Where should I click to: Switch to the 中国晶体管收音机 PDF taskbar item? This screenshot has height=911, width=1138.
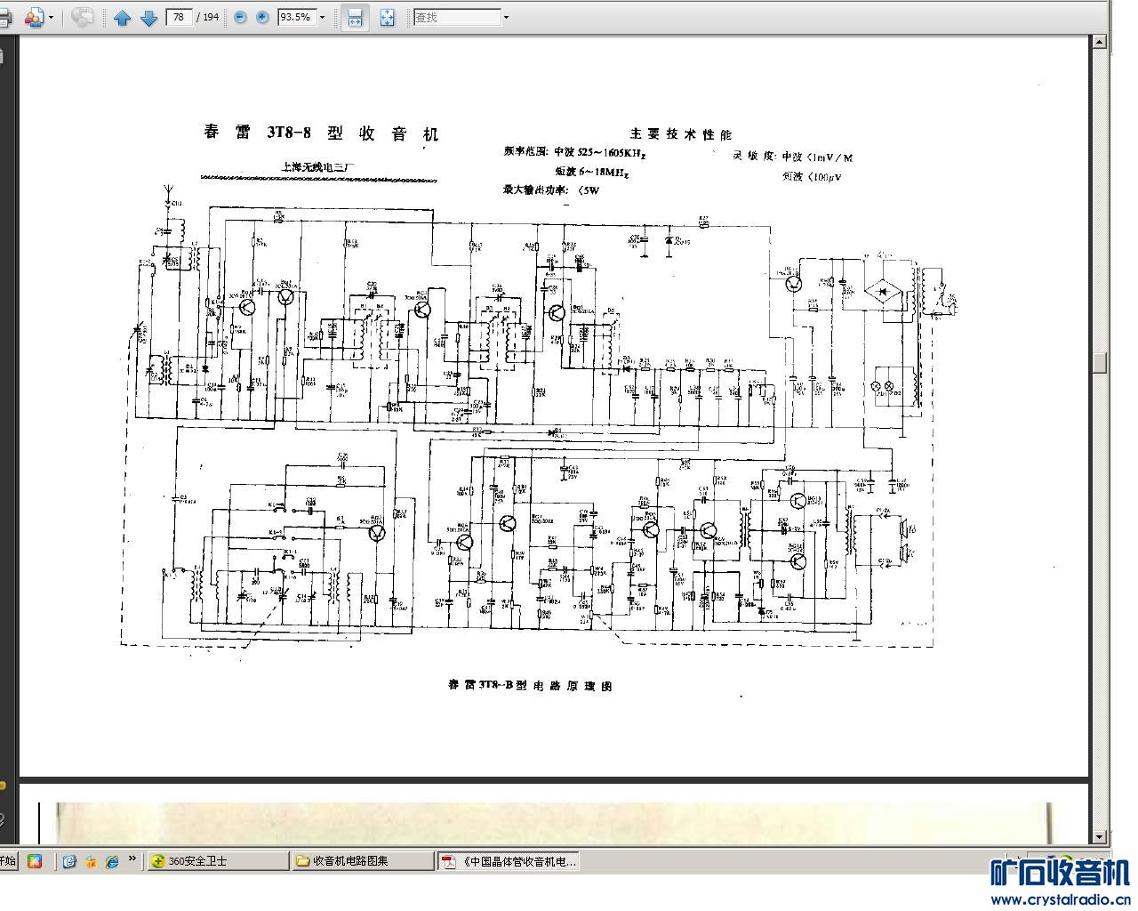click(509, 860)
